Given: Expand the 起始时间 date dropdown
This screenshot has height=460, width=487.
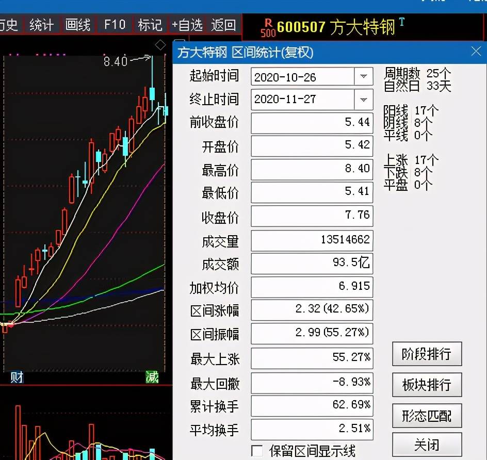Looking at the screenshot, I should point(363,77).
